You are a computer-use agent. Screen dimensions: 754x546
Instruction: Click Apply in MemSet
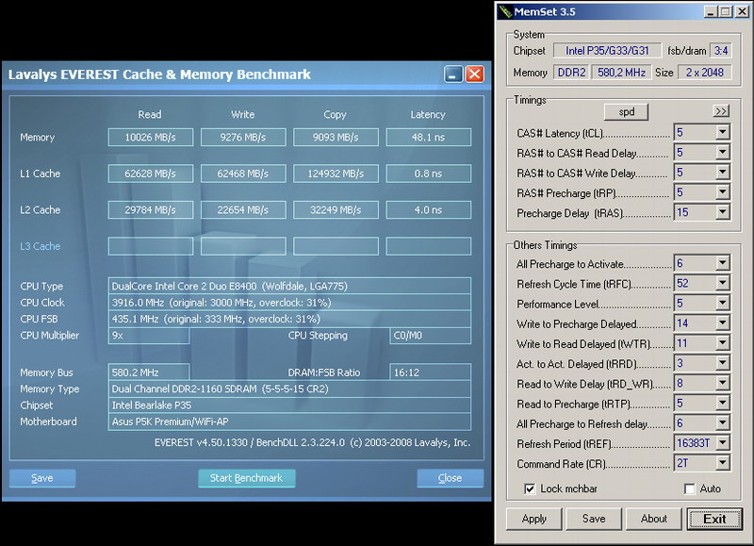(x=533, y=519)
